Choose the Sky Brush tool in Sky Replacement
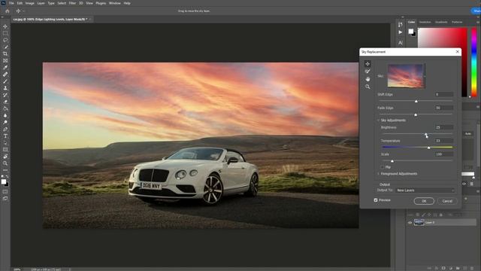The height and width of the screenshot is (271, 481). pos(368,72)
